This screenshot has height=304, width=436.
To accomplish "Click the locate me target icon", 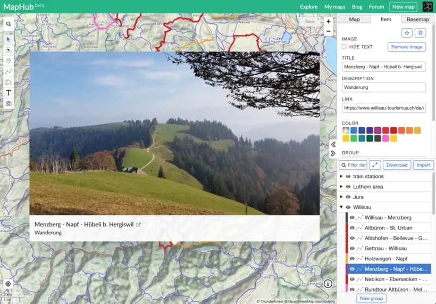I will [9, 284].
